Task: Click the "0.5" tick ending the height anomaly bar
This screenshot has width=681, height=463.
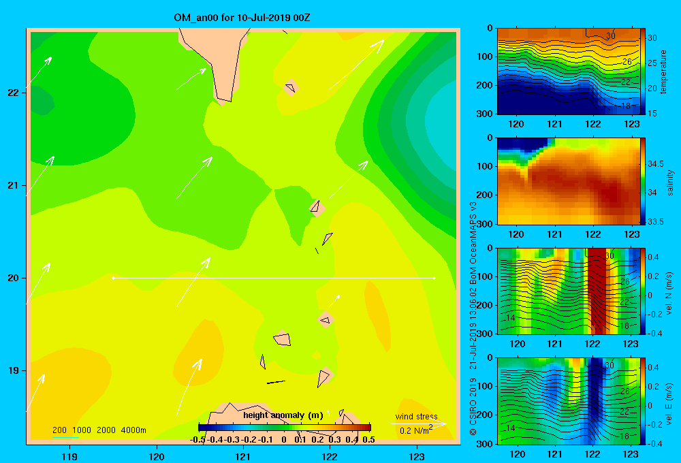Action: (368, 440)
